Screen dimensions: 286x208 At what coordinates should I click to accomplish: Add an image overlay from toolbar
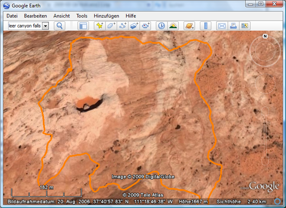135,26
